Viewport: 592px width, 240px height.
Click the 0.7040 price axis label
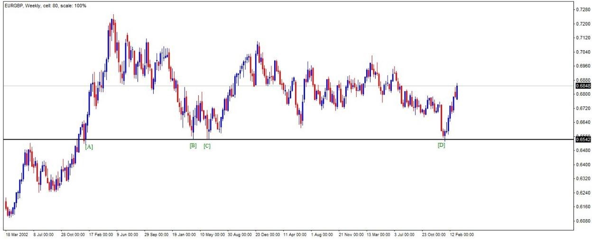click(x=583, y=52)
